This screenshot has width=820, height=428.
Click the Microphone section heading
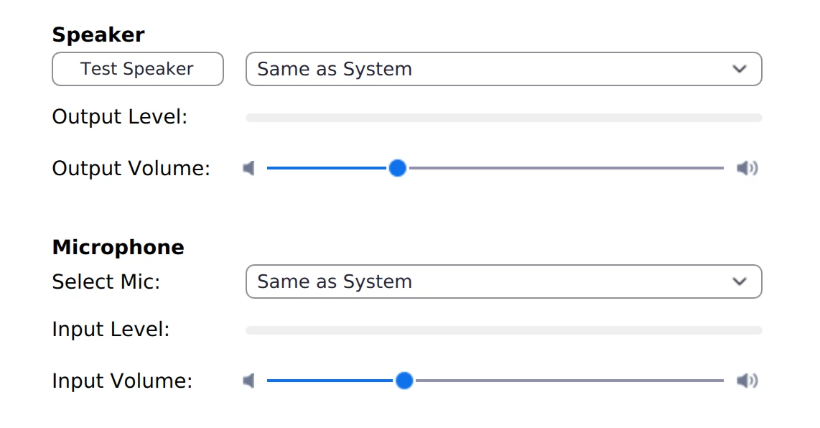118,247
